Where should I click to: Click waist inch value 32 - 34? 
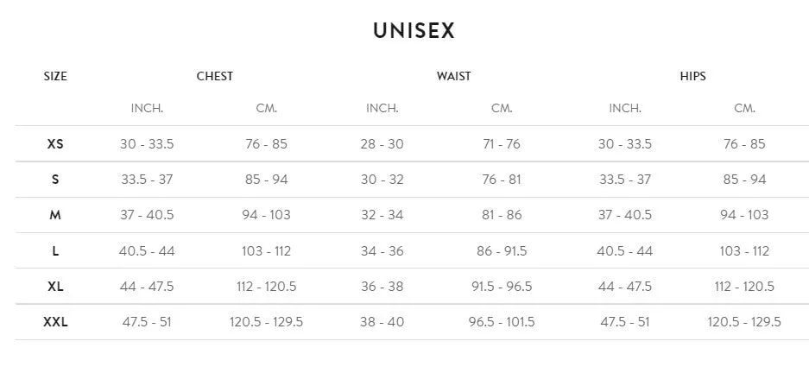click(x=382, y=215)
